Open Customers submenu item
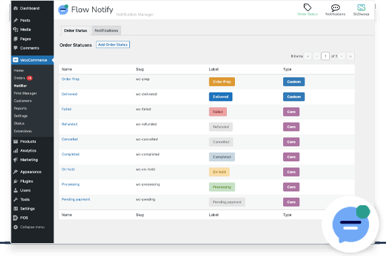 pos(22,101)
